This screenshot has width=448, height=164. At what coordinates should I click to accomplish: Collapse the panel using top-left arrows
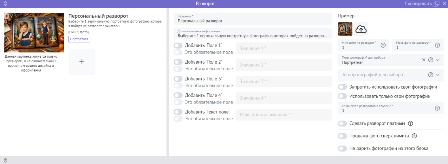point(5,4)
